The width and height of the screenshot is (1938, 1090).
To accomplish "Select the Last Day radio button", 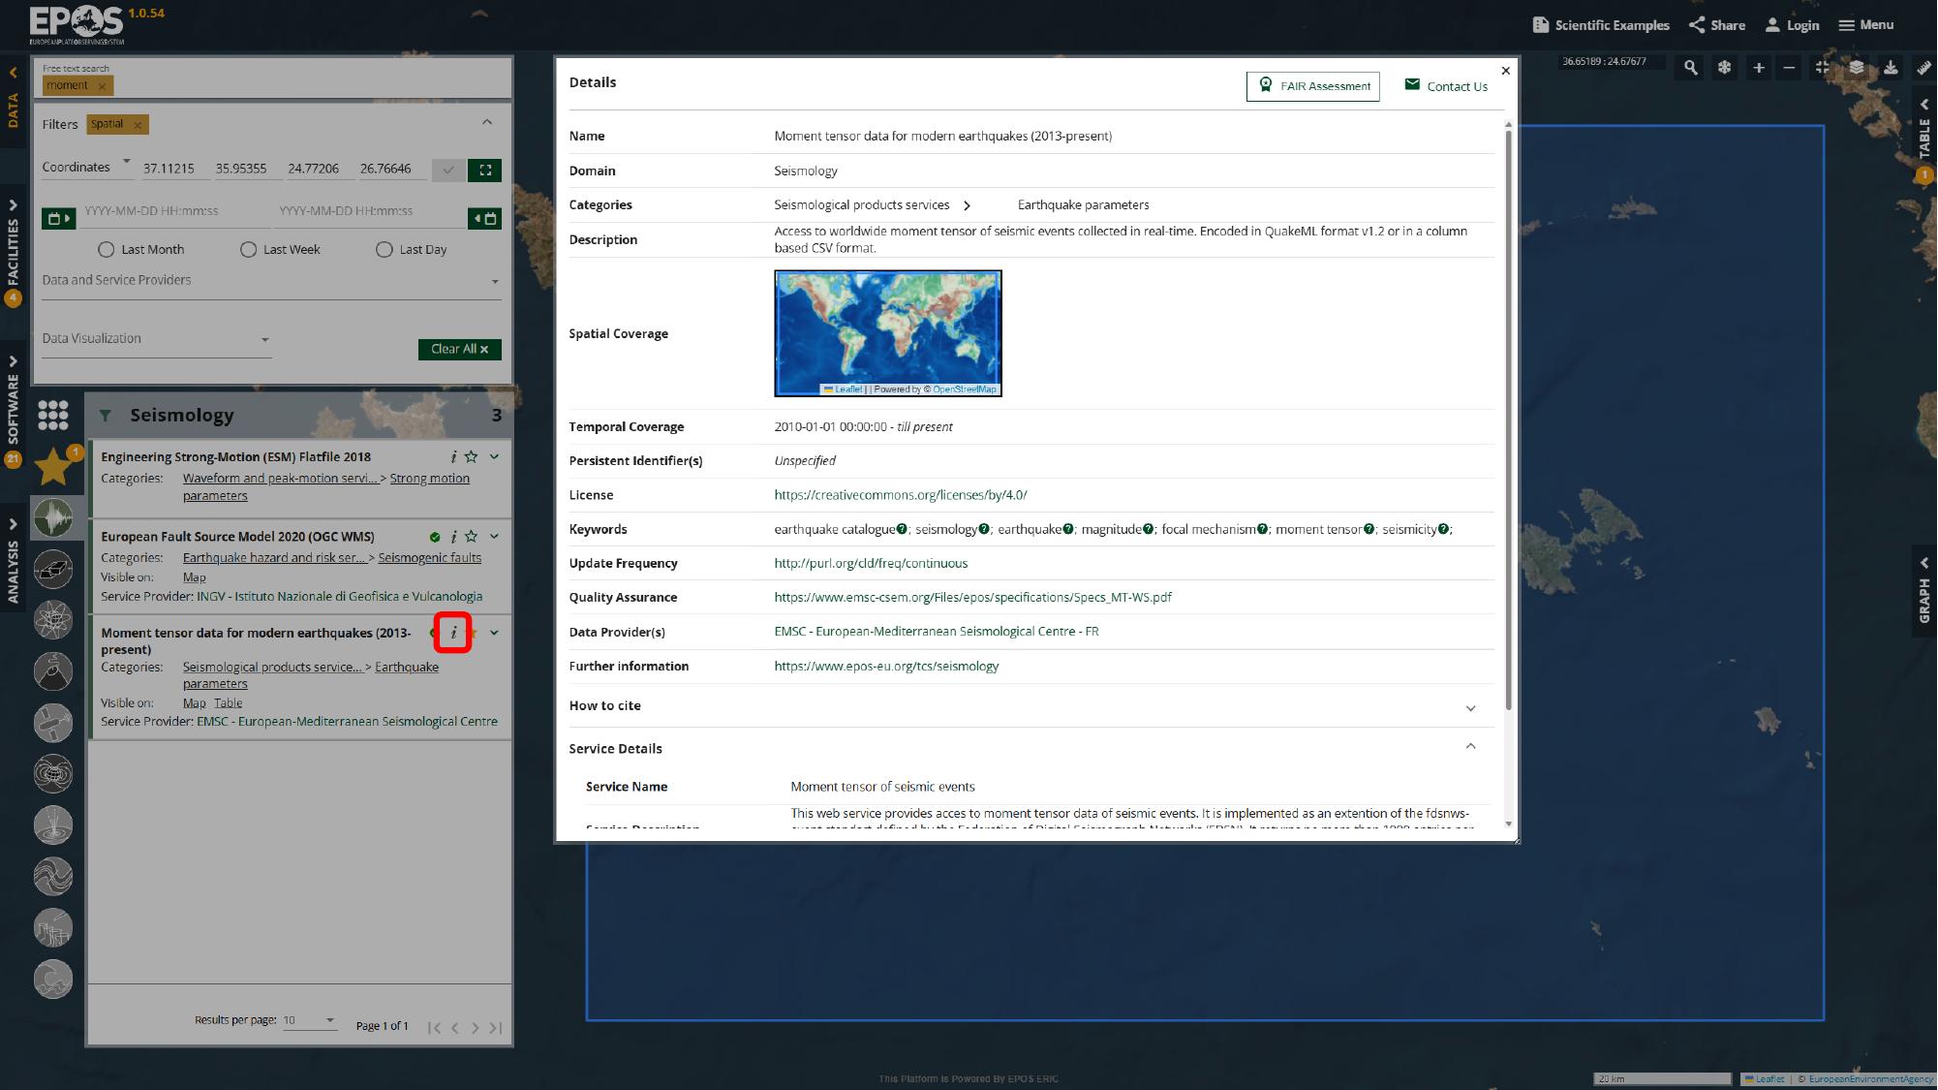I will (385, 249).
